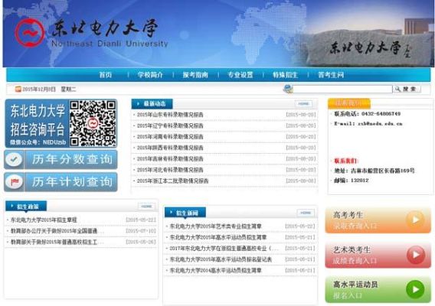
Task: Click the contact phone number 0432-64806749
Action: click(381, 114)
